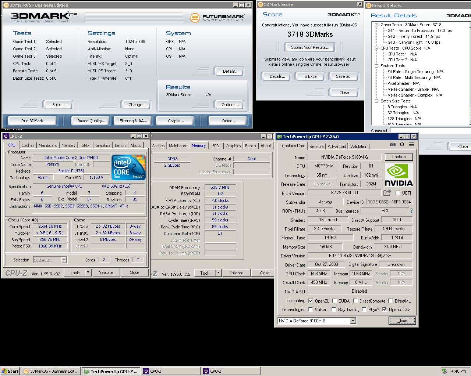This screenshot has width=471, height=376.
Task: Click the 3DMark05 taskbar item
Action: click(51, 371)
